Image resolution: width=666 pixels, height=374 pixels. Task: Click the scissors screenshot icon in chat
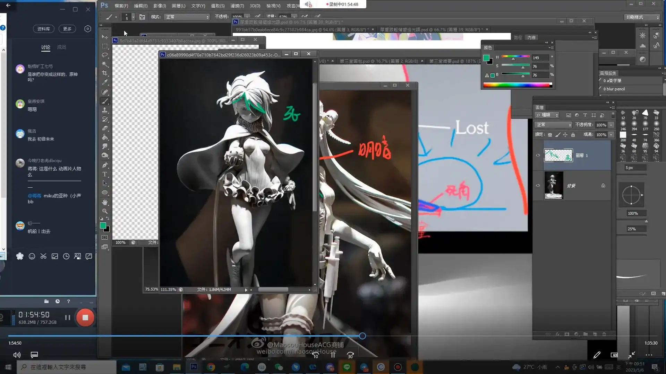coord(43,256)
